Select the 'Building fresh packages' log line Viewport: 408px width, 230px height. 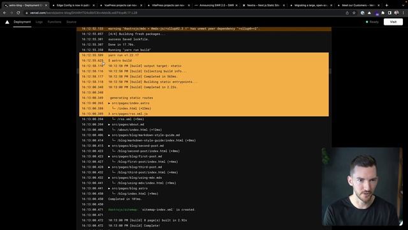coord(204,34)
